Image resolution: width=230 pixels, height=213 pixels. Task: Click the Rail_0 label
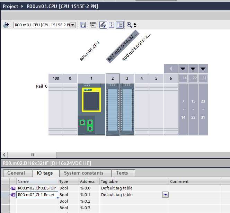click(x=42, y=86)
